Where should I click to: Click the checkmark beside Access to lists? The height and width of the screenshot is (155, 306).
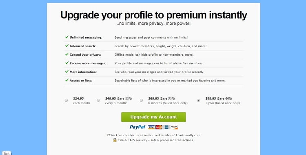(x=67, y=80)
